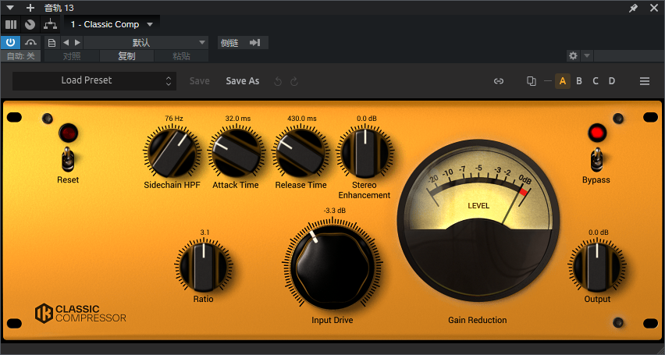The image size is (665, 355).
Task: Select state D
Action: coord(612,81)
